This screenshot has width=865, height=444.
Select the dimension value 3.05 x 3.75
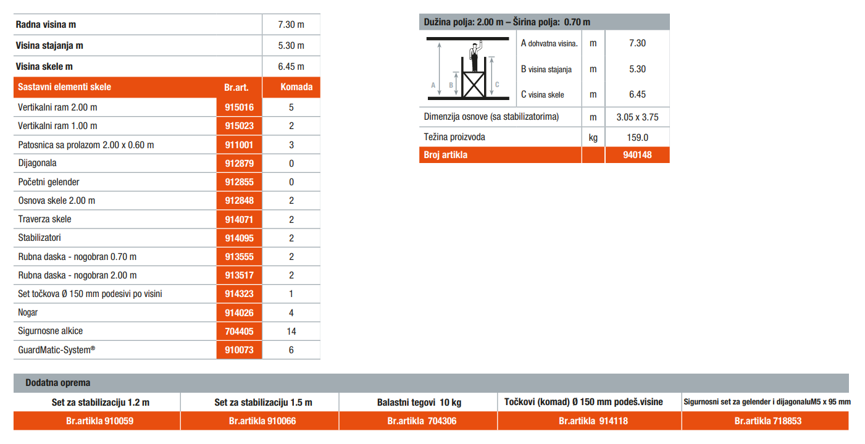(637, 117)
